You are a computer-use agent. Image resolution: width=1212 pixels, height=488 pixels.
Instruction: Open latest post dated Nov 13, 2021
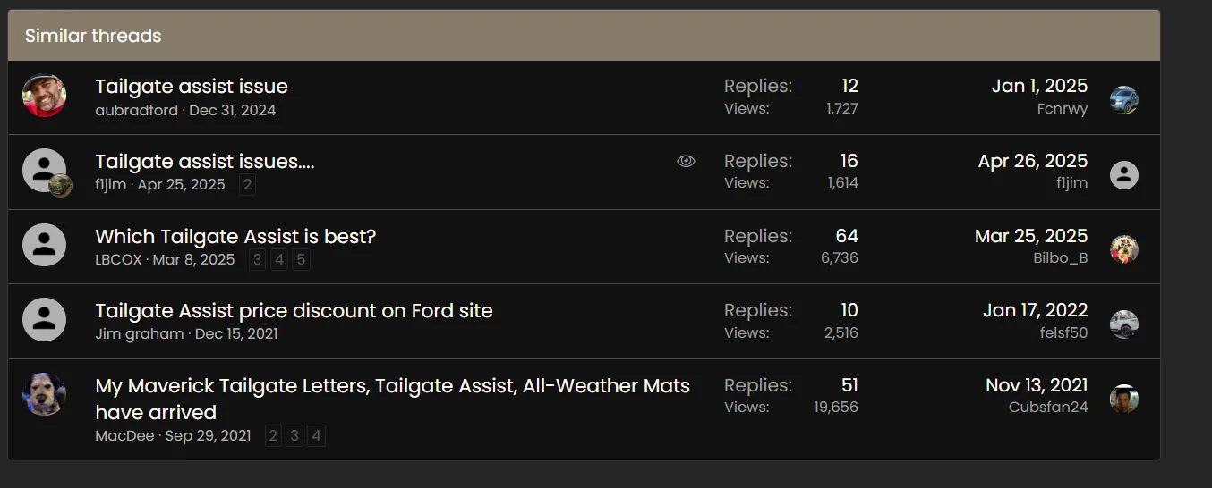pos(1037,385)
